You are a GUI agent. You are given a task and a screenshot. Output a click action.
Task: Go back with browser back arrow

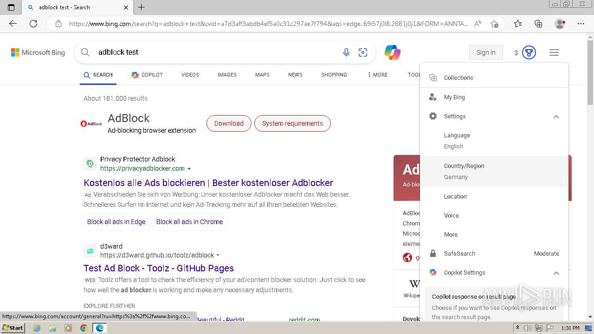click(x=13, y=24)
